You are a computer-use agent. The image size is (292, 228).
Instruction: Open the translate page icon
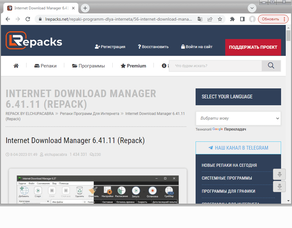200,19
